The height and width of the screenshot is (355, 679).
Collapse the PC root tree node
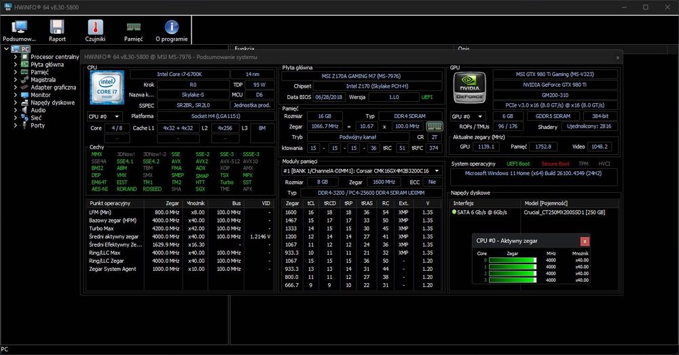click(x=7, y=50)
